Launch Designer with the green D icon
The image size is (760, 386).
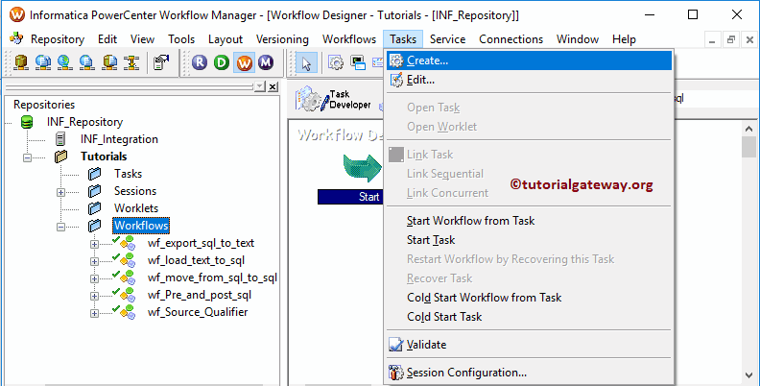point(222,62)
